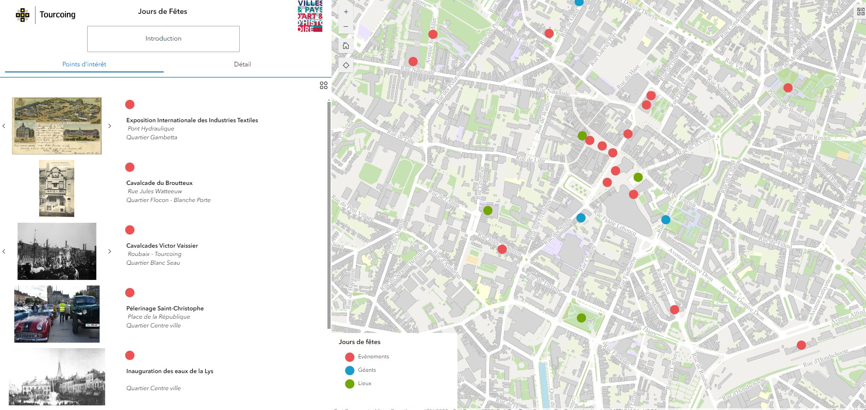Select the Points d'intérêt tab

[84, 65]
